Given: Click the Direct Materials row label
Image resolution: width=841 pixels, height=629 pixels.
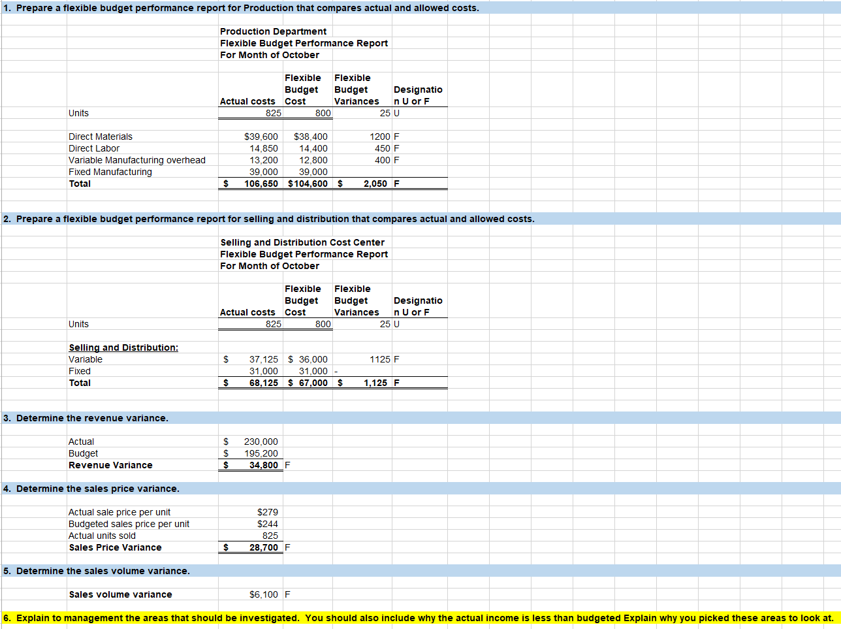Looking at the screenshot, I should tap(101, 137).
